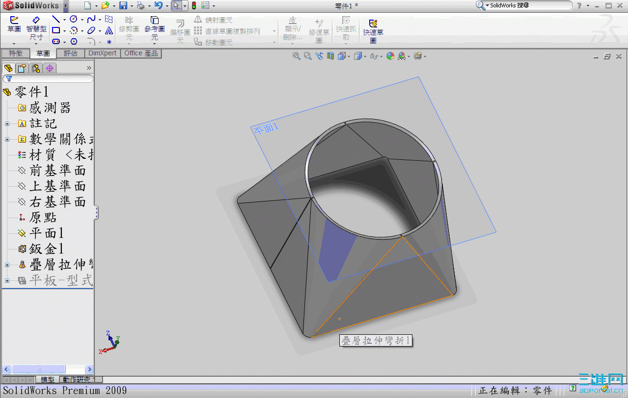Select 平面1 in the feature tree
This screenshot has height=398, width=628.
(46, 233)
